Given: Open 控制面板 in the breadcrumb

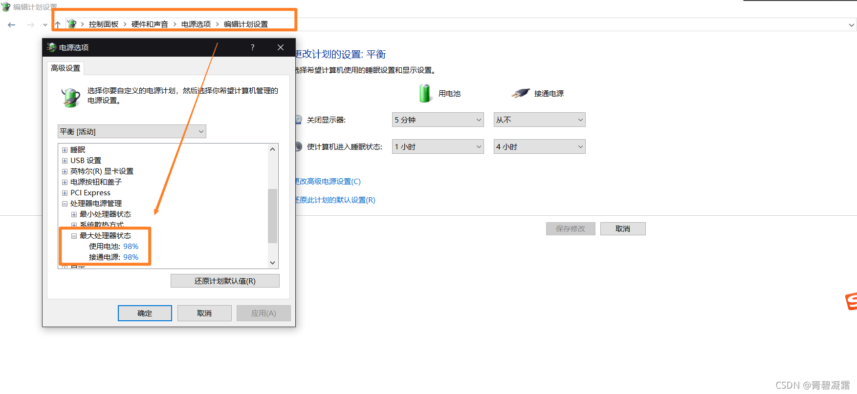Looking at the screenshot, I should (104, 24).
